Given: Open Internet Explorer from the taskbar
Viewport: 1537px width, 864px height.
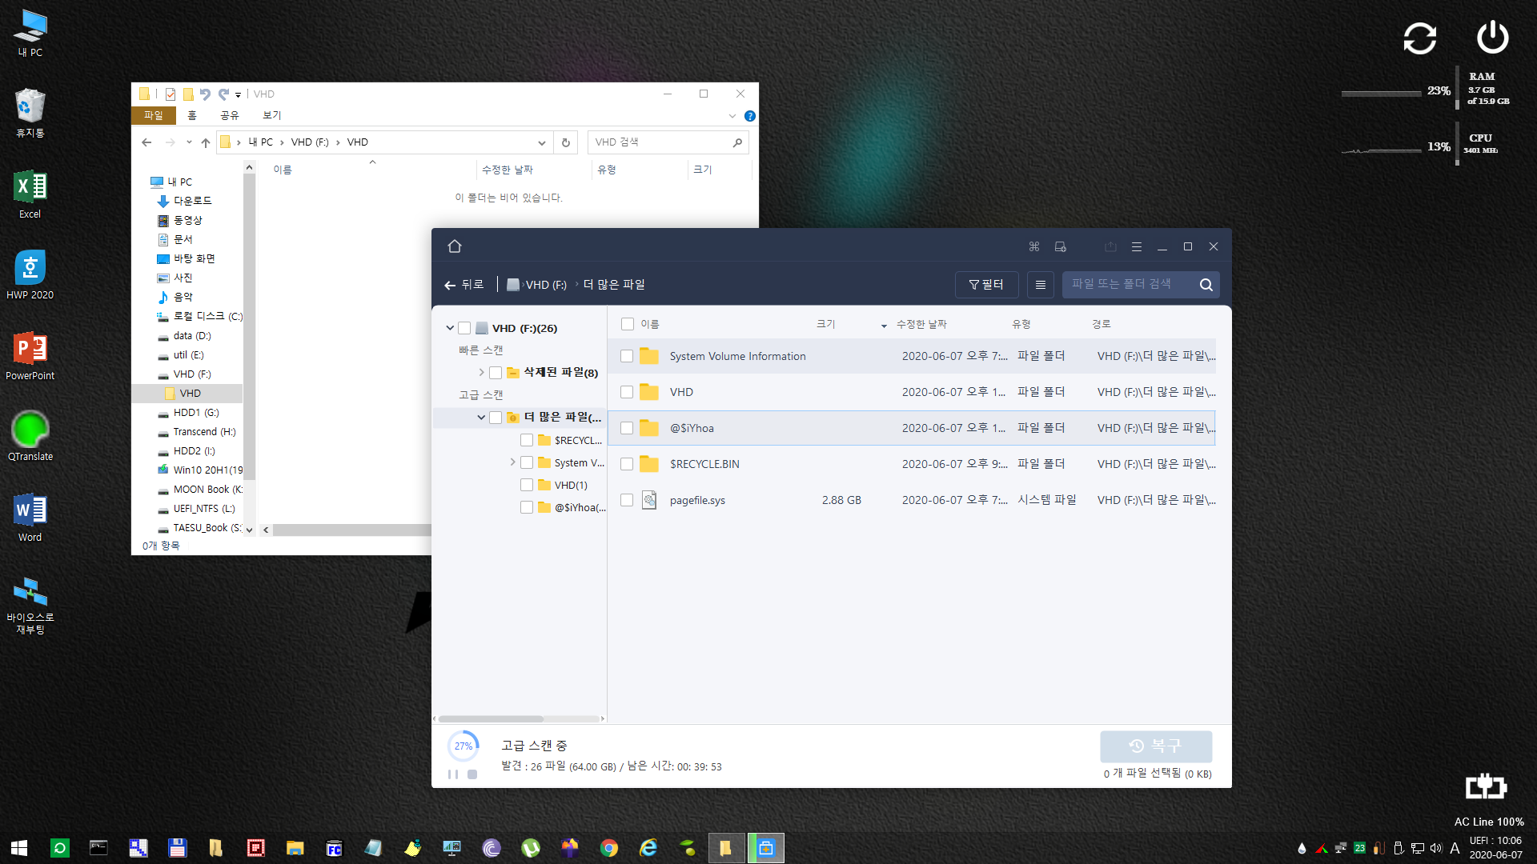Looking at the screenshot, I should click(648, 848).
